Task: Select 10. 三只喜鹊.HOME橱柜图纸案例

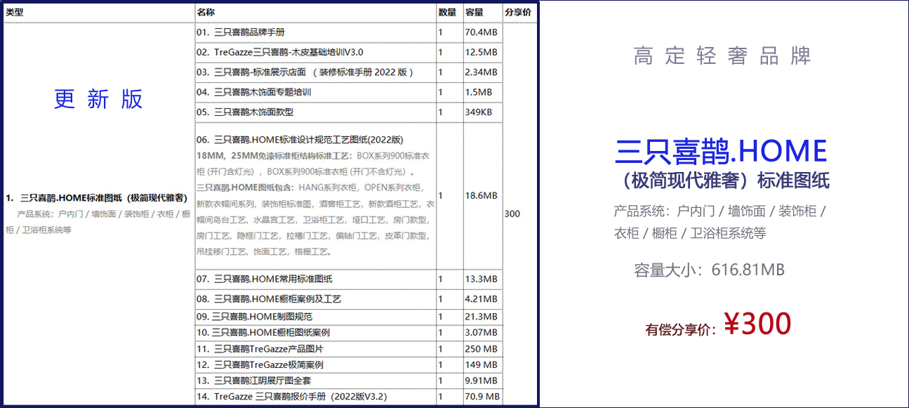Action: [263, 333]
